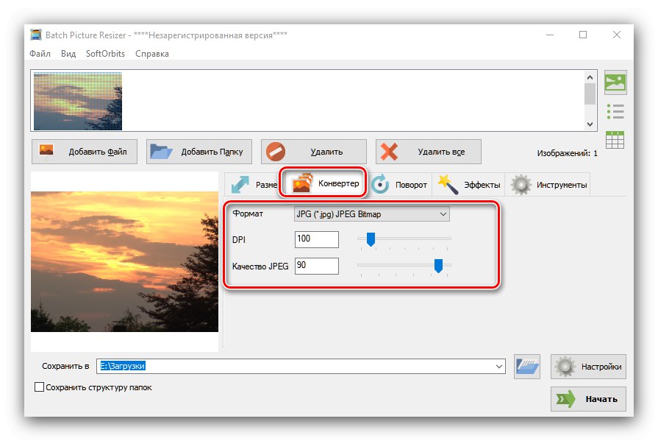The image size is (658, 441).
Task: Click the large sunset preview image
Action: coord(125,261)
